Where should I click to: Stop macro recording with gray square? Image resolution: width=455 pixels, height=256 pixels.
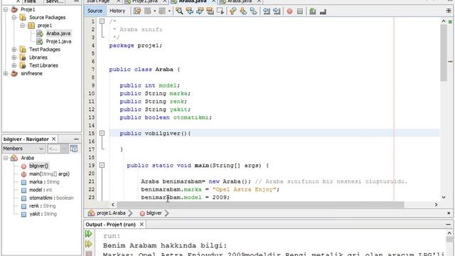point(300,11)
